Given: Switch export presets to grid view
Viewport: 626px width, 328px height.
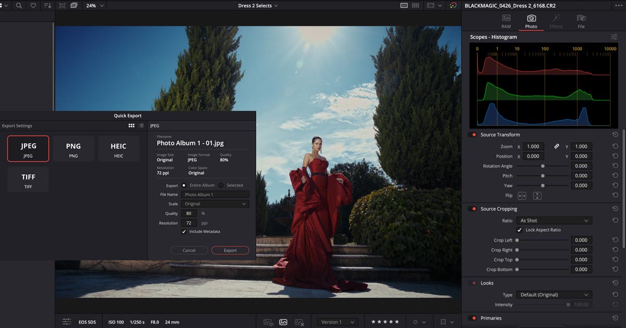Looking at the screenshot, I should coord(131,125).
